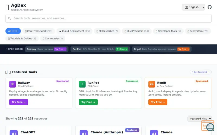Click purple Try Free on Railway card

tap(18, 102)
